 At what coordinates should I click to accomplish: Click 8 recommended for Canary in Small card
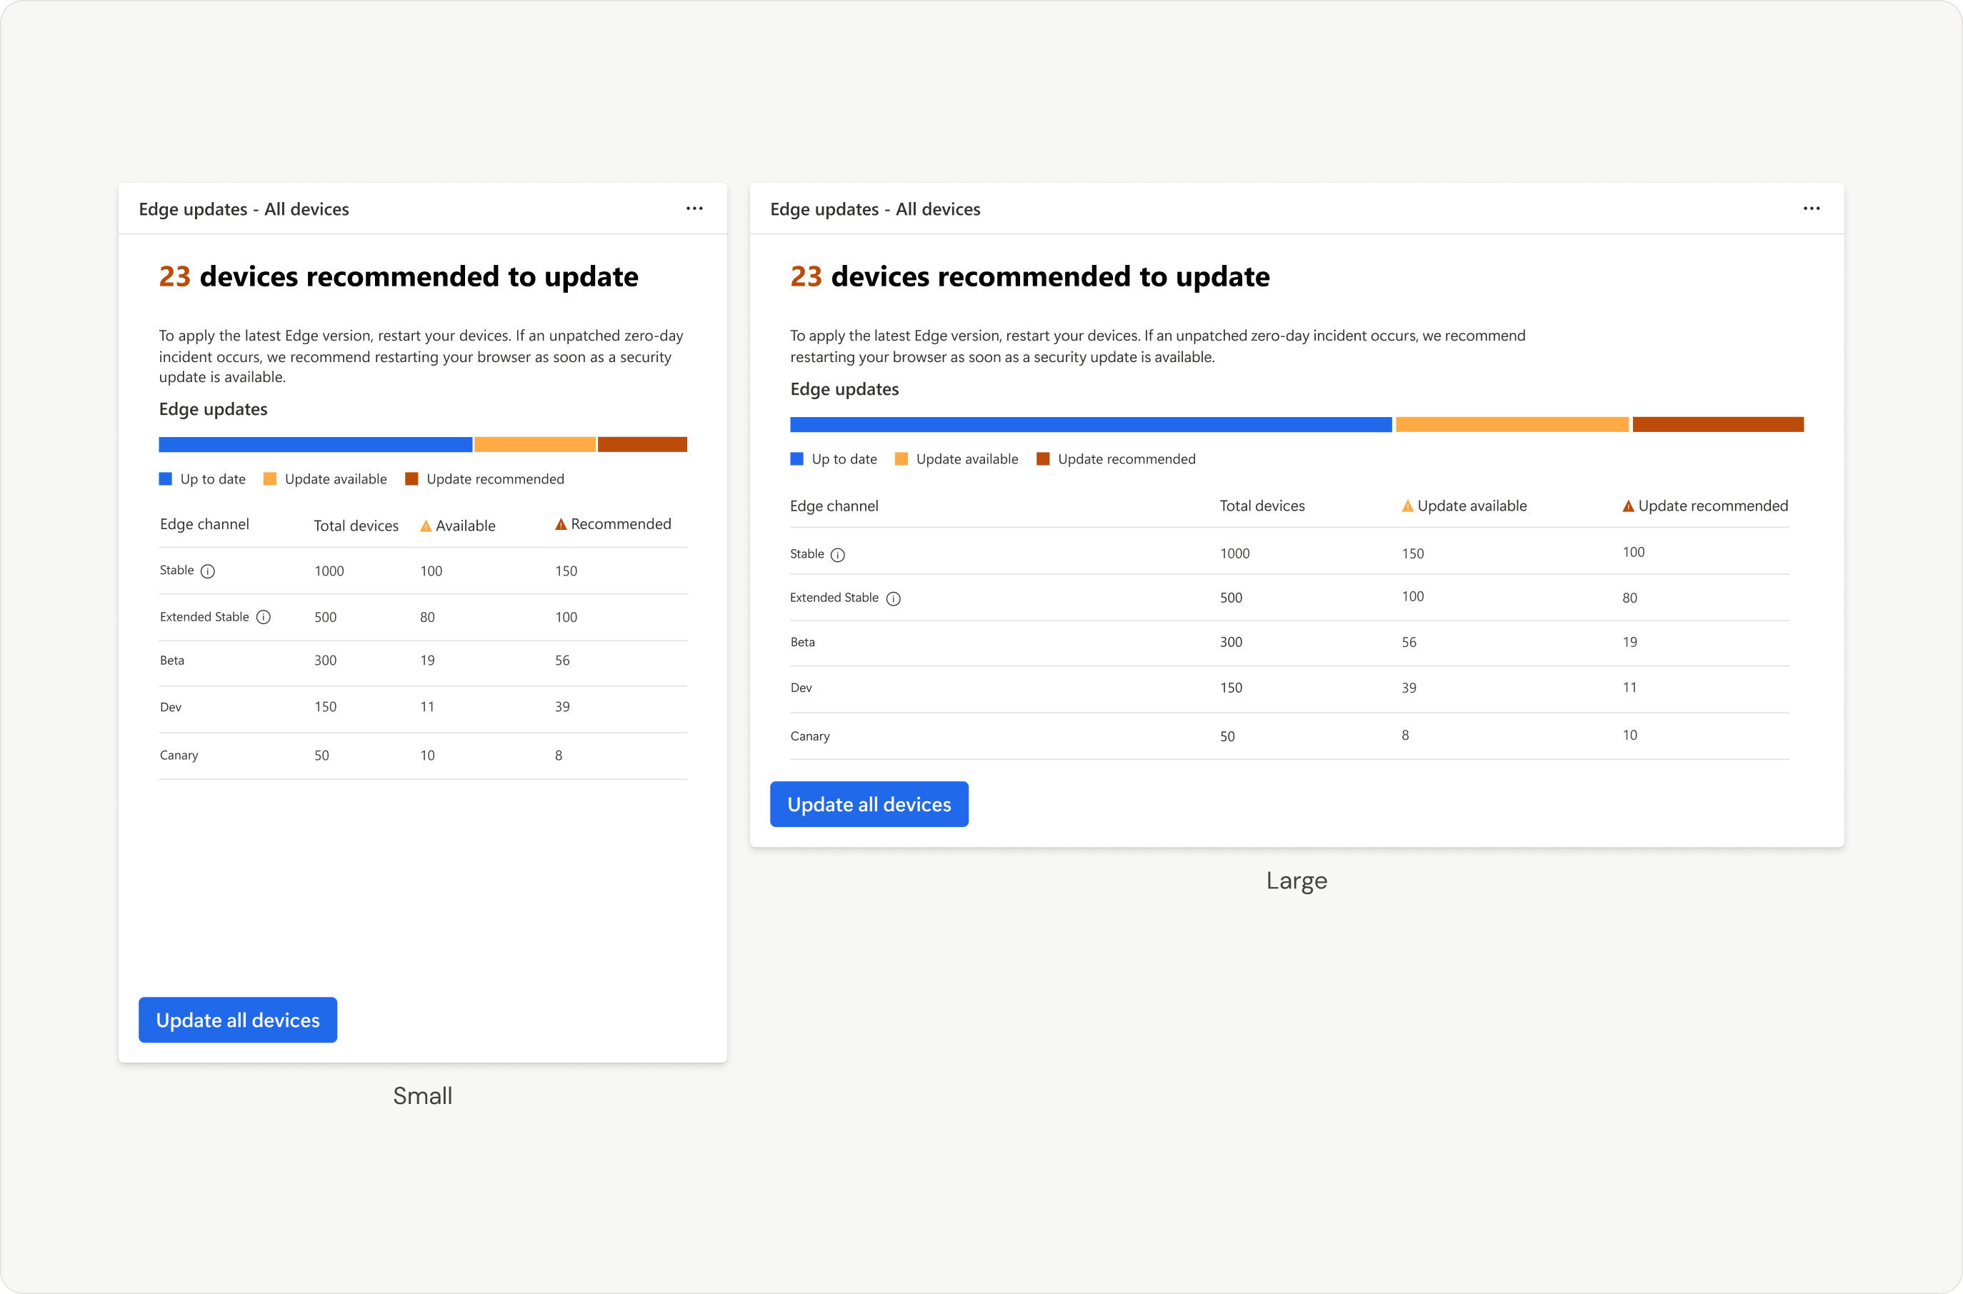558,755
